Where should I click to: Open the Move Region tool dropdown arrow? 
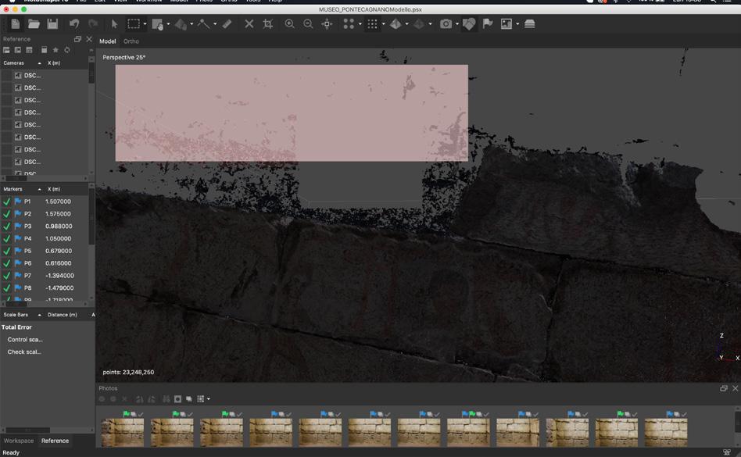pyautogui.click(x=168, y=24)
